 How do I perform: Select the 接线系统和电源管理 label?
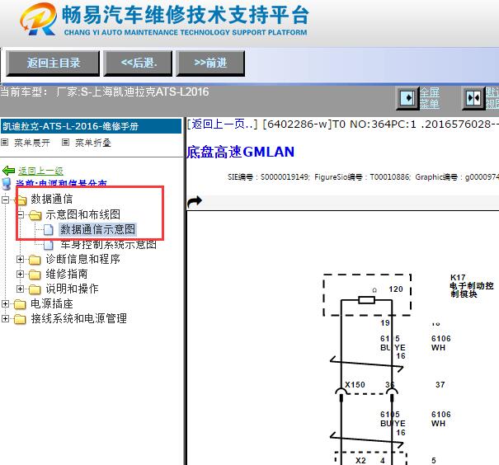(x=78, y=318)
